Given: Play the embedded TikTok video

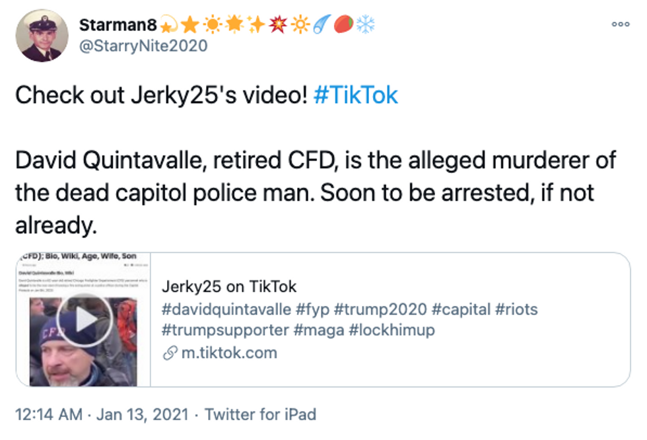Looking at the screenshot, I should [84, 321].
